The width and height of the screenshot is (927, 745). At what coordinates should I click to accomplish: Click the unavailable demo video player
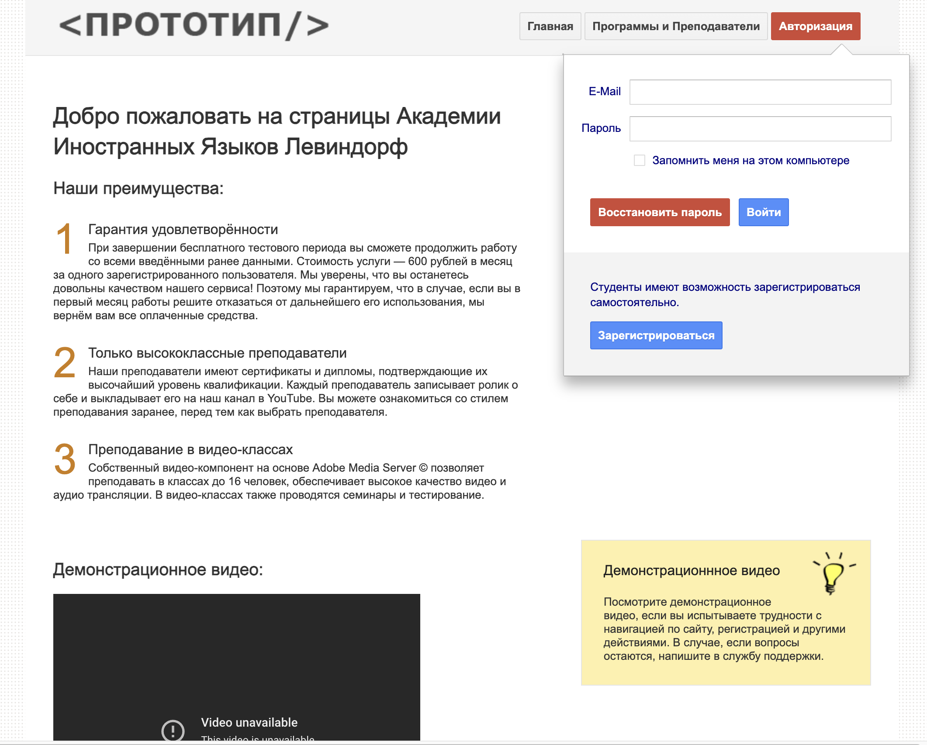point(236,655)
